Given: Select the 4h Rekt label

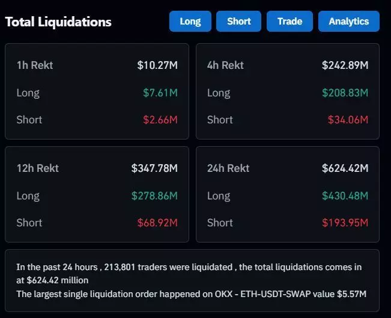Looking at the screenshot, I should pyautogui.click(x=225, y=65).
